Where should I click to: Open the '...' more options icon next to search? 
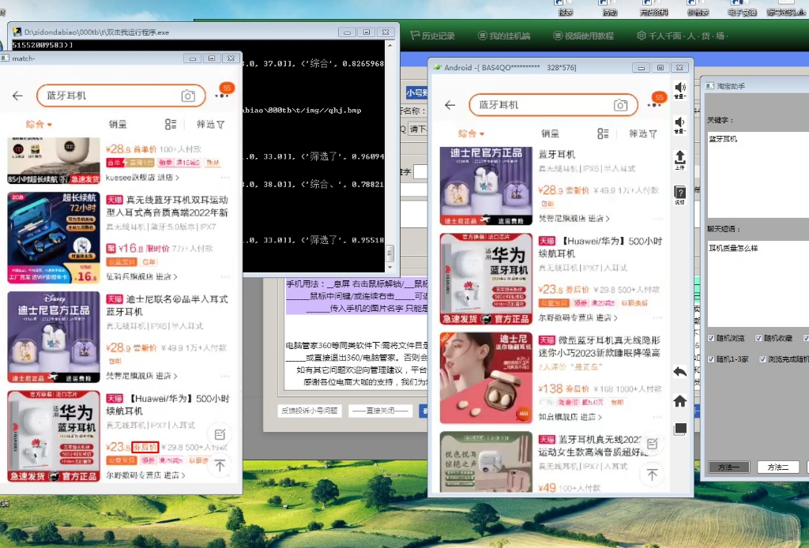point(655,104)
